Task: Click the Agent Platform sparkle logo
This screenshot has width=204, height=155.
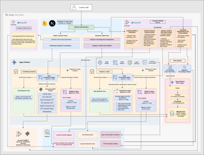Action: point(14,62)
